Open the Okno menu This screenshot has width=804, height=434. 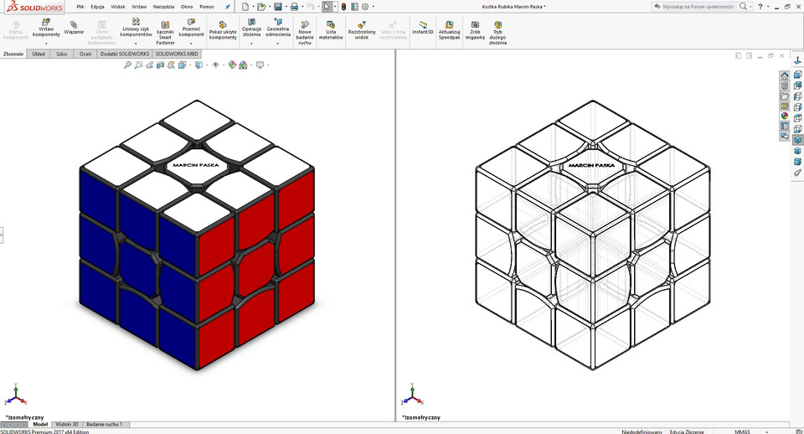(187, 7)
